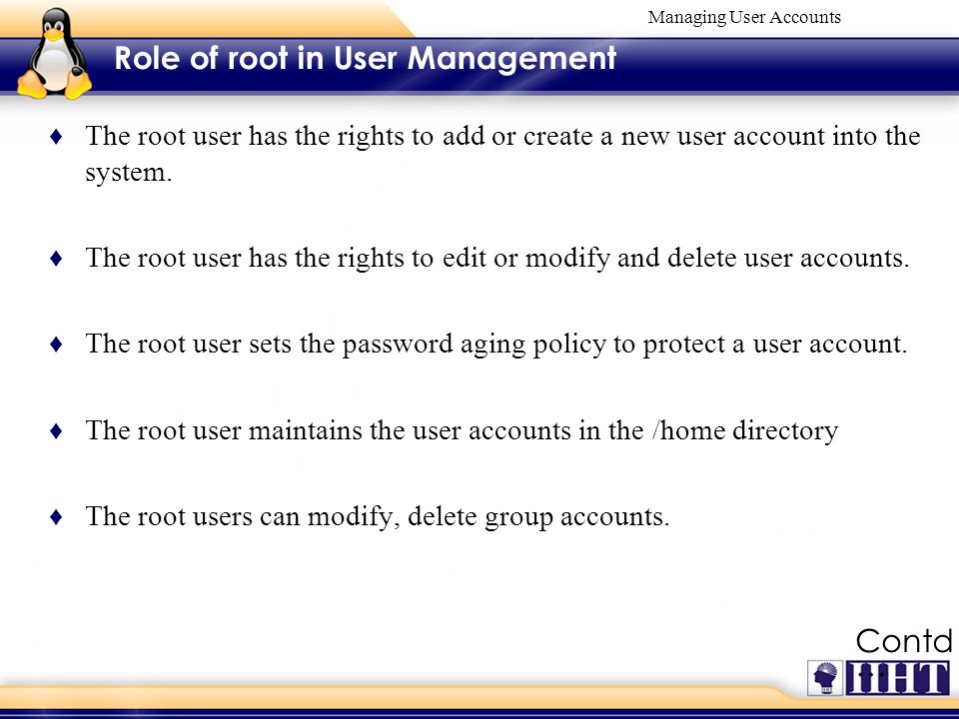Select the bullet about password aging policy
959x719 pixels.
[x=496, y=345]
